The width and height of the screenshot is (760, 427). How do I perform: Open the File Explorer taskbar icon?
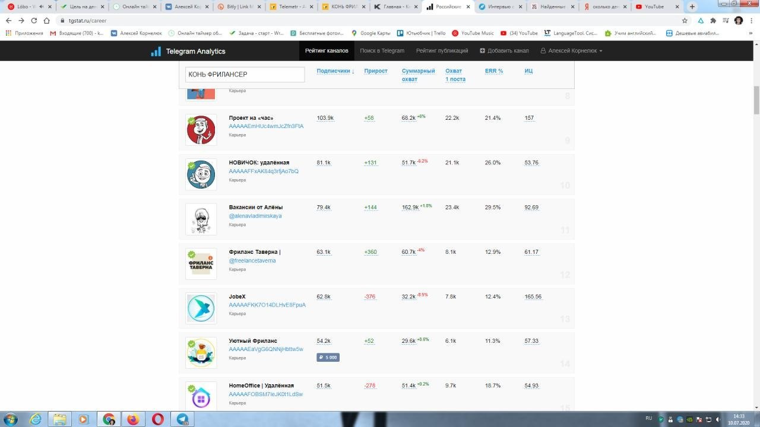click(x=60, y=419)
